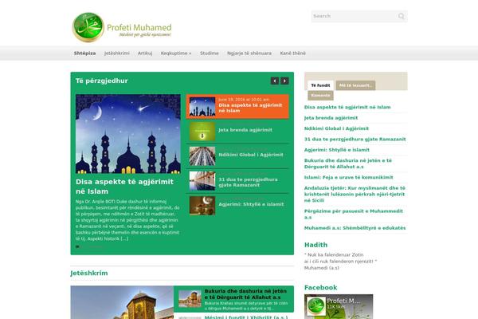478x319 pixels.
Task: Open sidebar link Agjerimi: Shtyllë e islamit
Action: [337, 150]
